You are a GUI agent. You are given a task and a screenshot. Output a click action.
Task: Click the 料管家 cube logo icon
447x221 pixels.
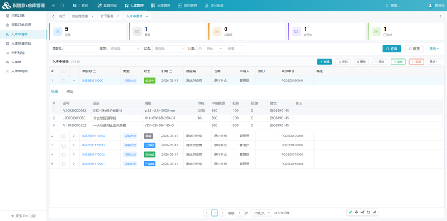6,6
